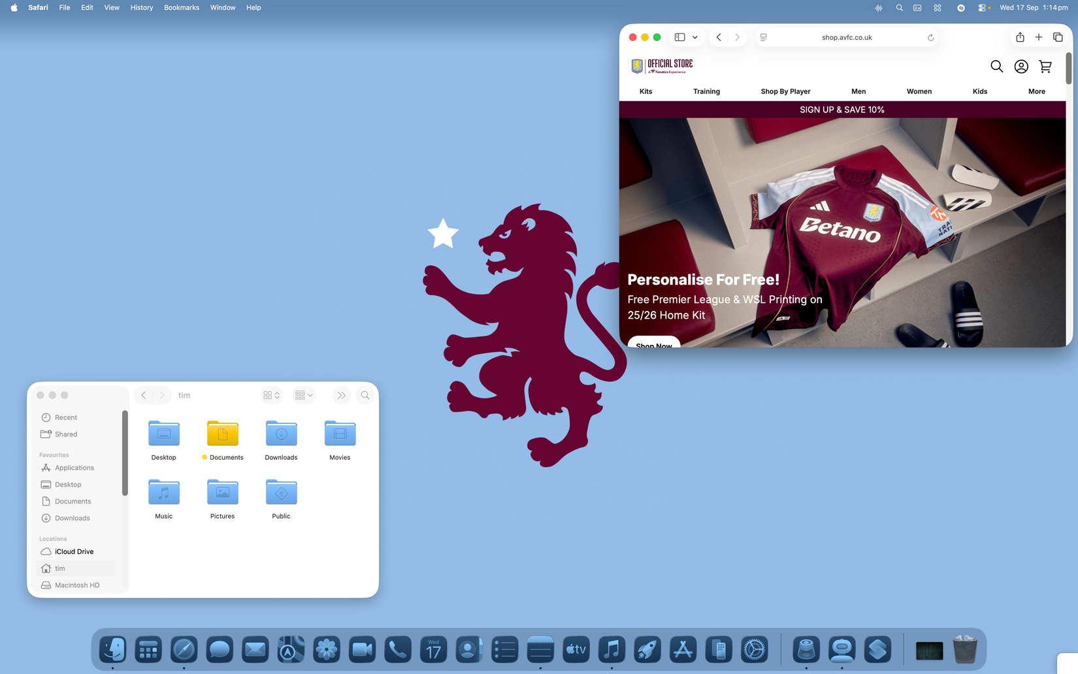Go forward in the Finder window
This screenshot has width=1078, height=674.
(162, 395)
